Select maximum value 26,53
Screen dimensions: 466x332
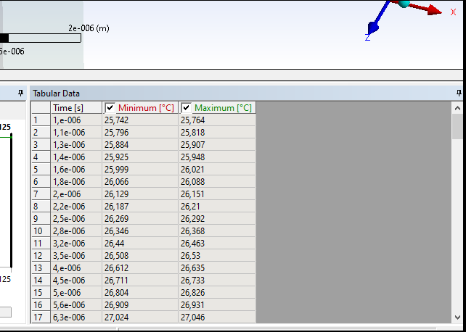(217, 256)
